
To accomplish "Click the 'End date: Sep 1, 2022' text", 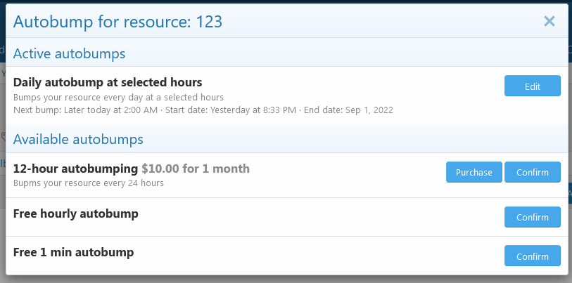I will pyautogui.click(x=348, y=110).
